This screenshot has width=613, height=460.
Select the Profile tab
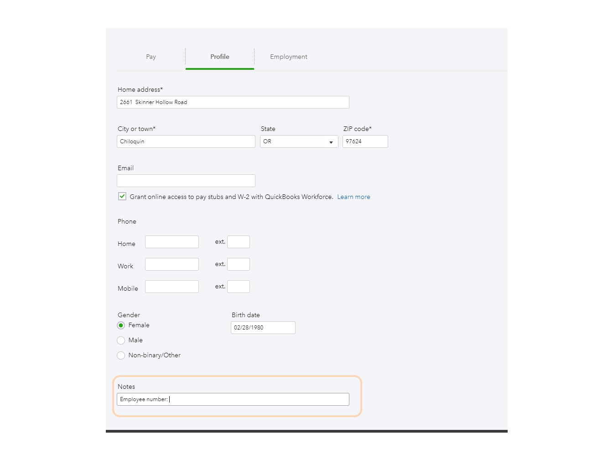(x=219, y=57)
